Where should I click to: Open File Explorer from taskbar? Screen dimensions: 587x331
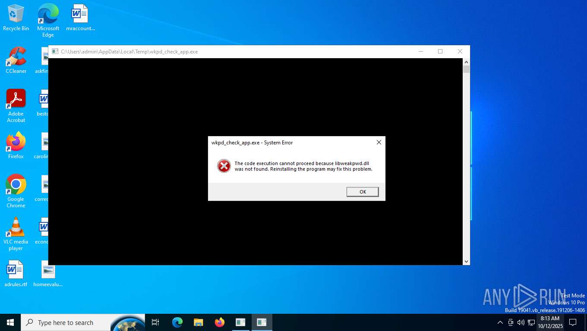(x=198, y=322)
